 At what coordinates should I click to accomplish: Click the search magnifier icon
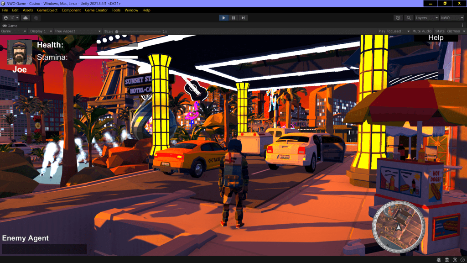pos(409,18)
